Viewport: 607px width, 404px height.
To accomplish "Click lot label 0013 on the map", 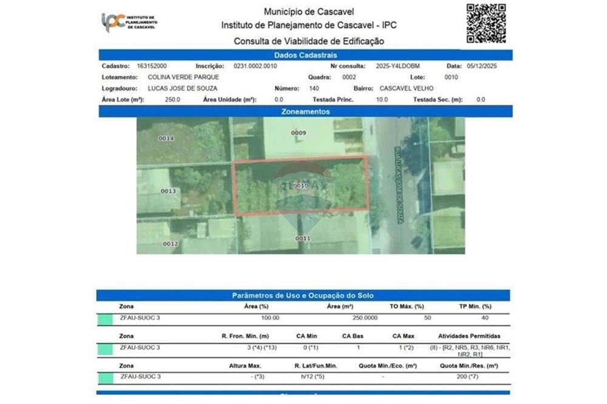I will click(168, 191).
